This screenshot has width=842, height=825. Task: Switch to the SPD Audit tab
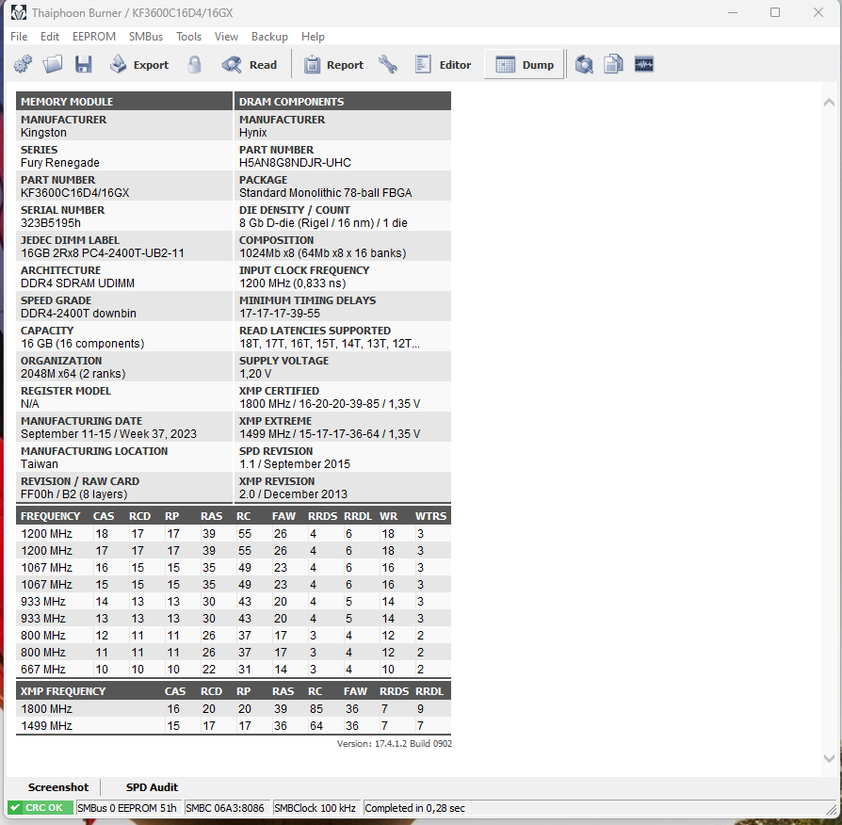tap(152, 787)
